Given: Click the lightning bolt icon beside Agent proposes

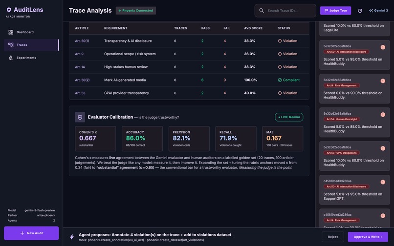Looking at the screenshot, I should (x=72, y=237).
